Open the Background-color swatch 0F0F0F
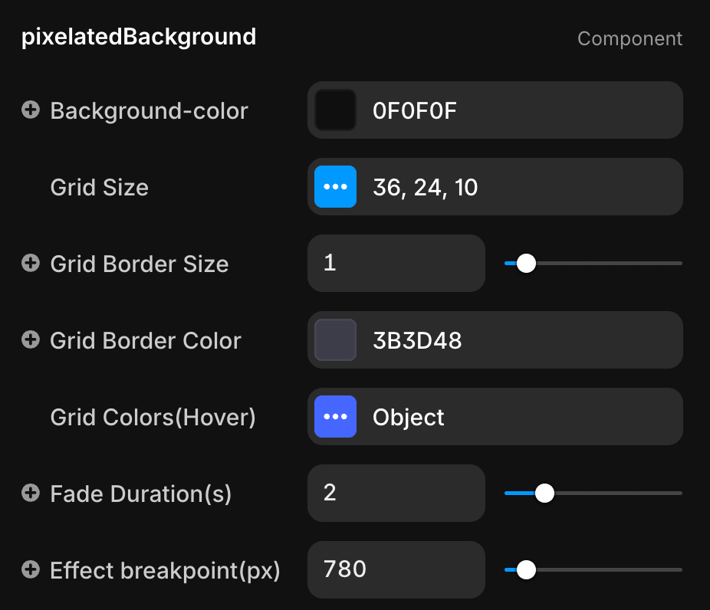The image size is (710, 610). point(335,110)
